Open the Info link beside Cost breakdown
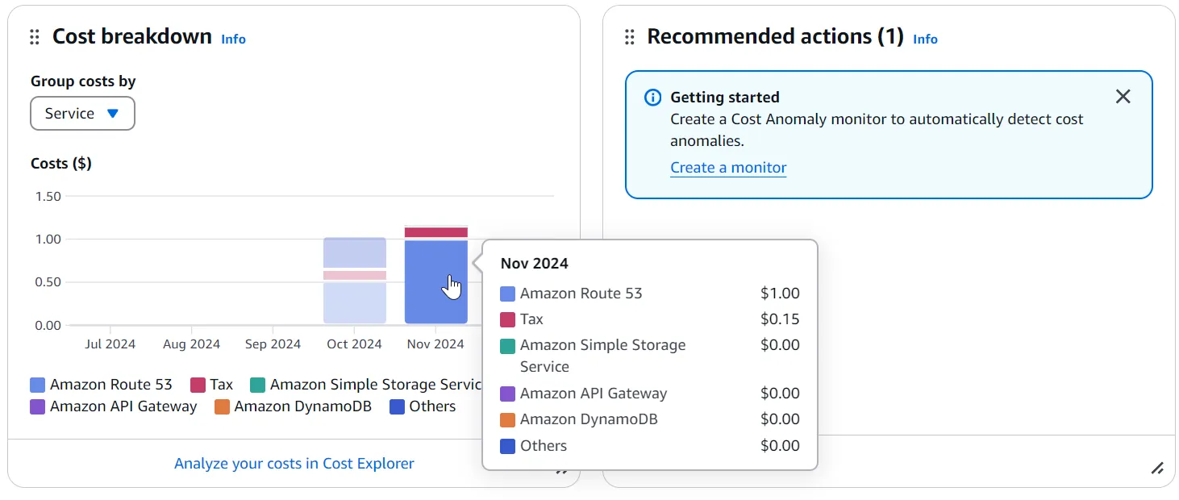The height and width of the screenshot is (500, 1179). [233, 39]
